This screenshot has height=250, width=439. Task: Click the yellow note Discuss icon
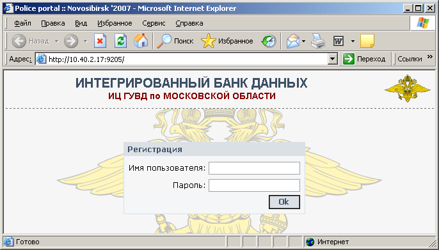[367, 41]
